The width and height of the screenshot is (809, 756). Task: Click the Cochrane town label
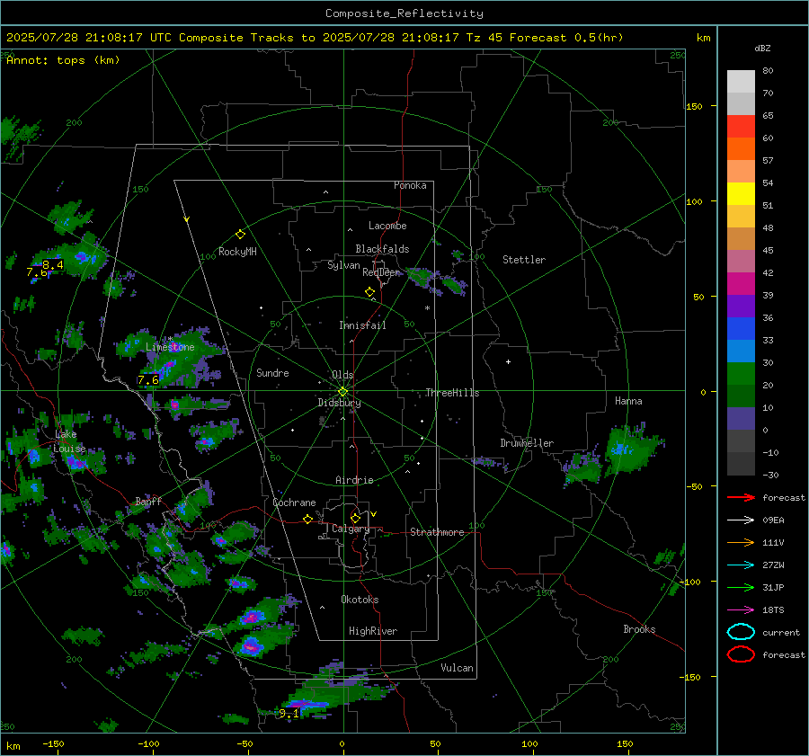click(x=294, y=503)
